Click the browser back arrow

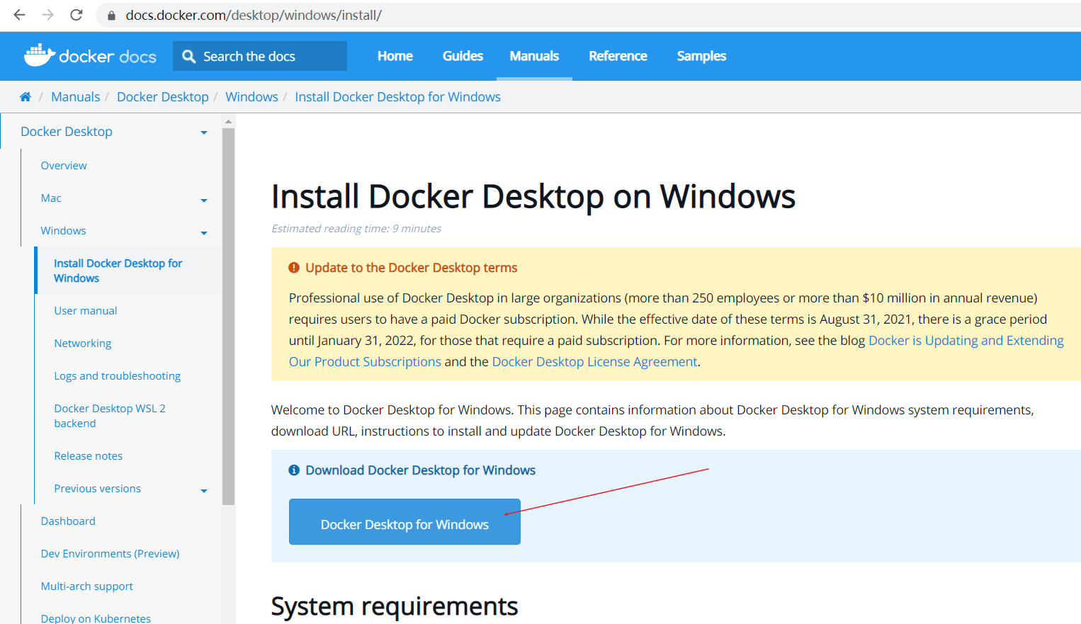(x=19, y=15)
